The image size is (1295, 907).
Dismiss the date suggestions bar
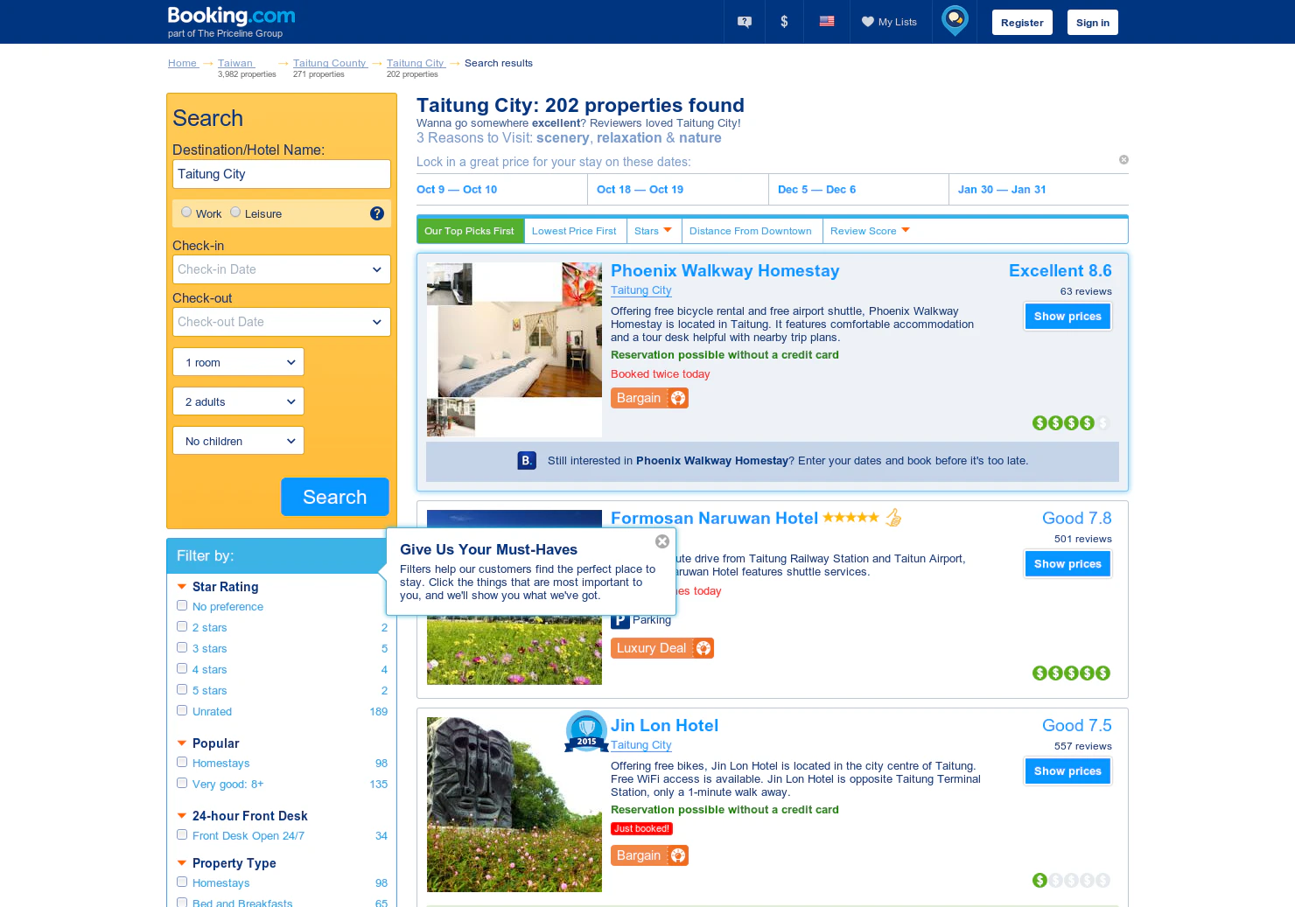coord(1123,159)
